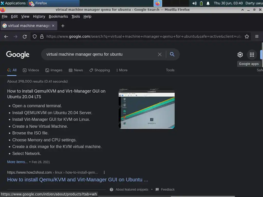
Task: Reload the current page
Action: pos(25,36)
